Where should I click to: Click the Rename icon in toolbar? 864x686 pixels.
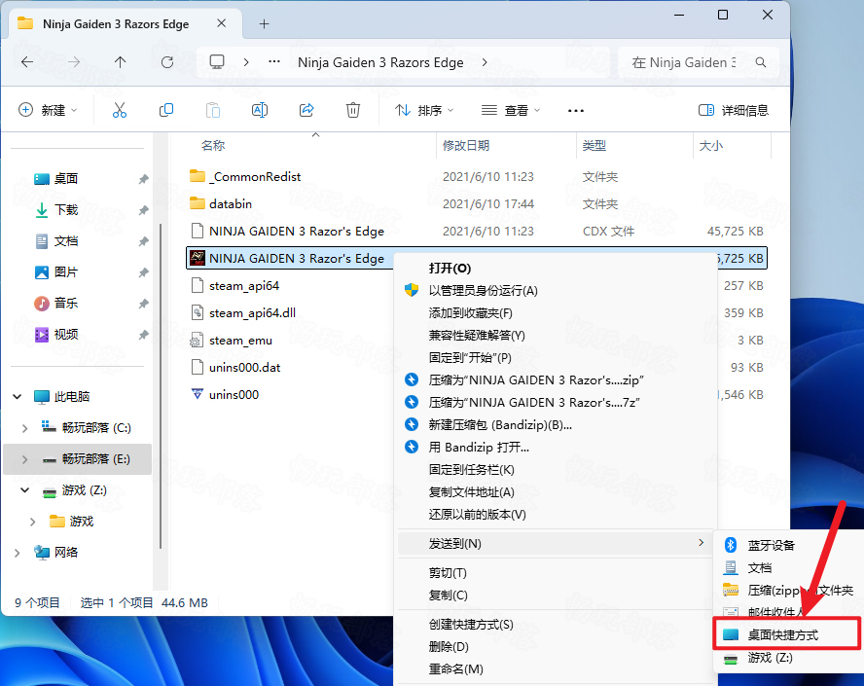pos(260,110)
